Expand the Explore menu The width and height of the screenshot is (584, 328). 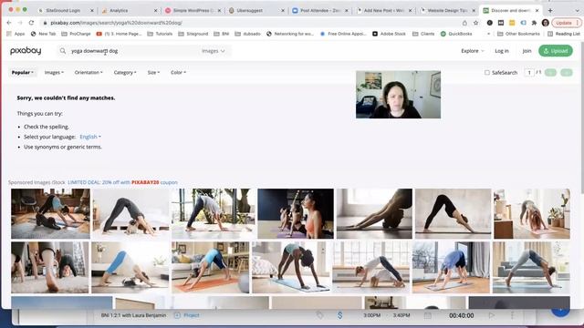click(473, 51)
